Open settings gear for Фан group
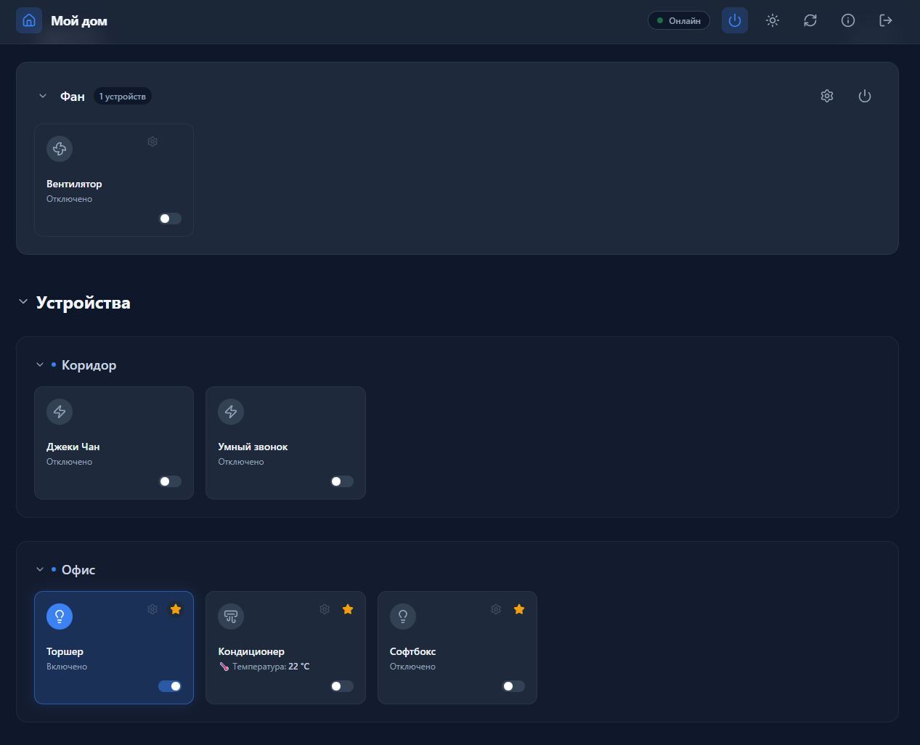Image resolution: width=920 pixels, height=745 pixels. pyautogui.click(x=827, y=96)
